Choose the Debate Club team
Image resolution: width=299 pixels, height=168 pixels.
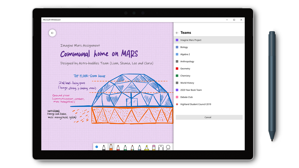(x=209, y=97)
